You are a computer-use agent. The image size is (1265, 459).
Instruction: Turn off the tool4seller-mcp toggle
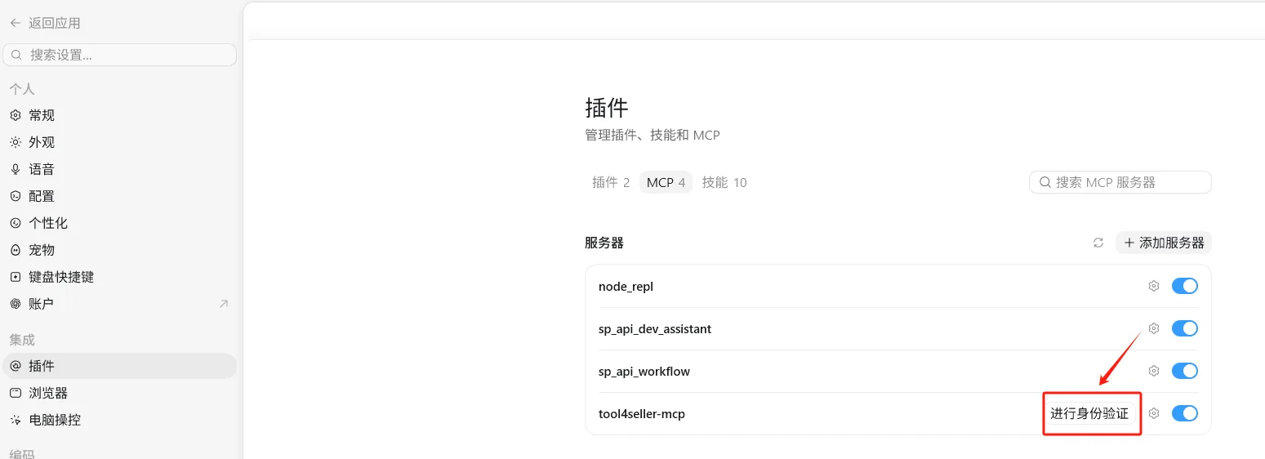point(1185,413)
